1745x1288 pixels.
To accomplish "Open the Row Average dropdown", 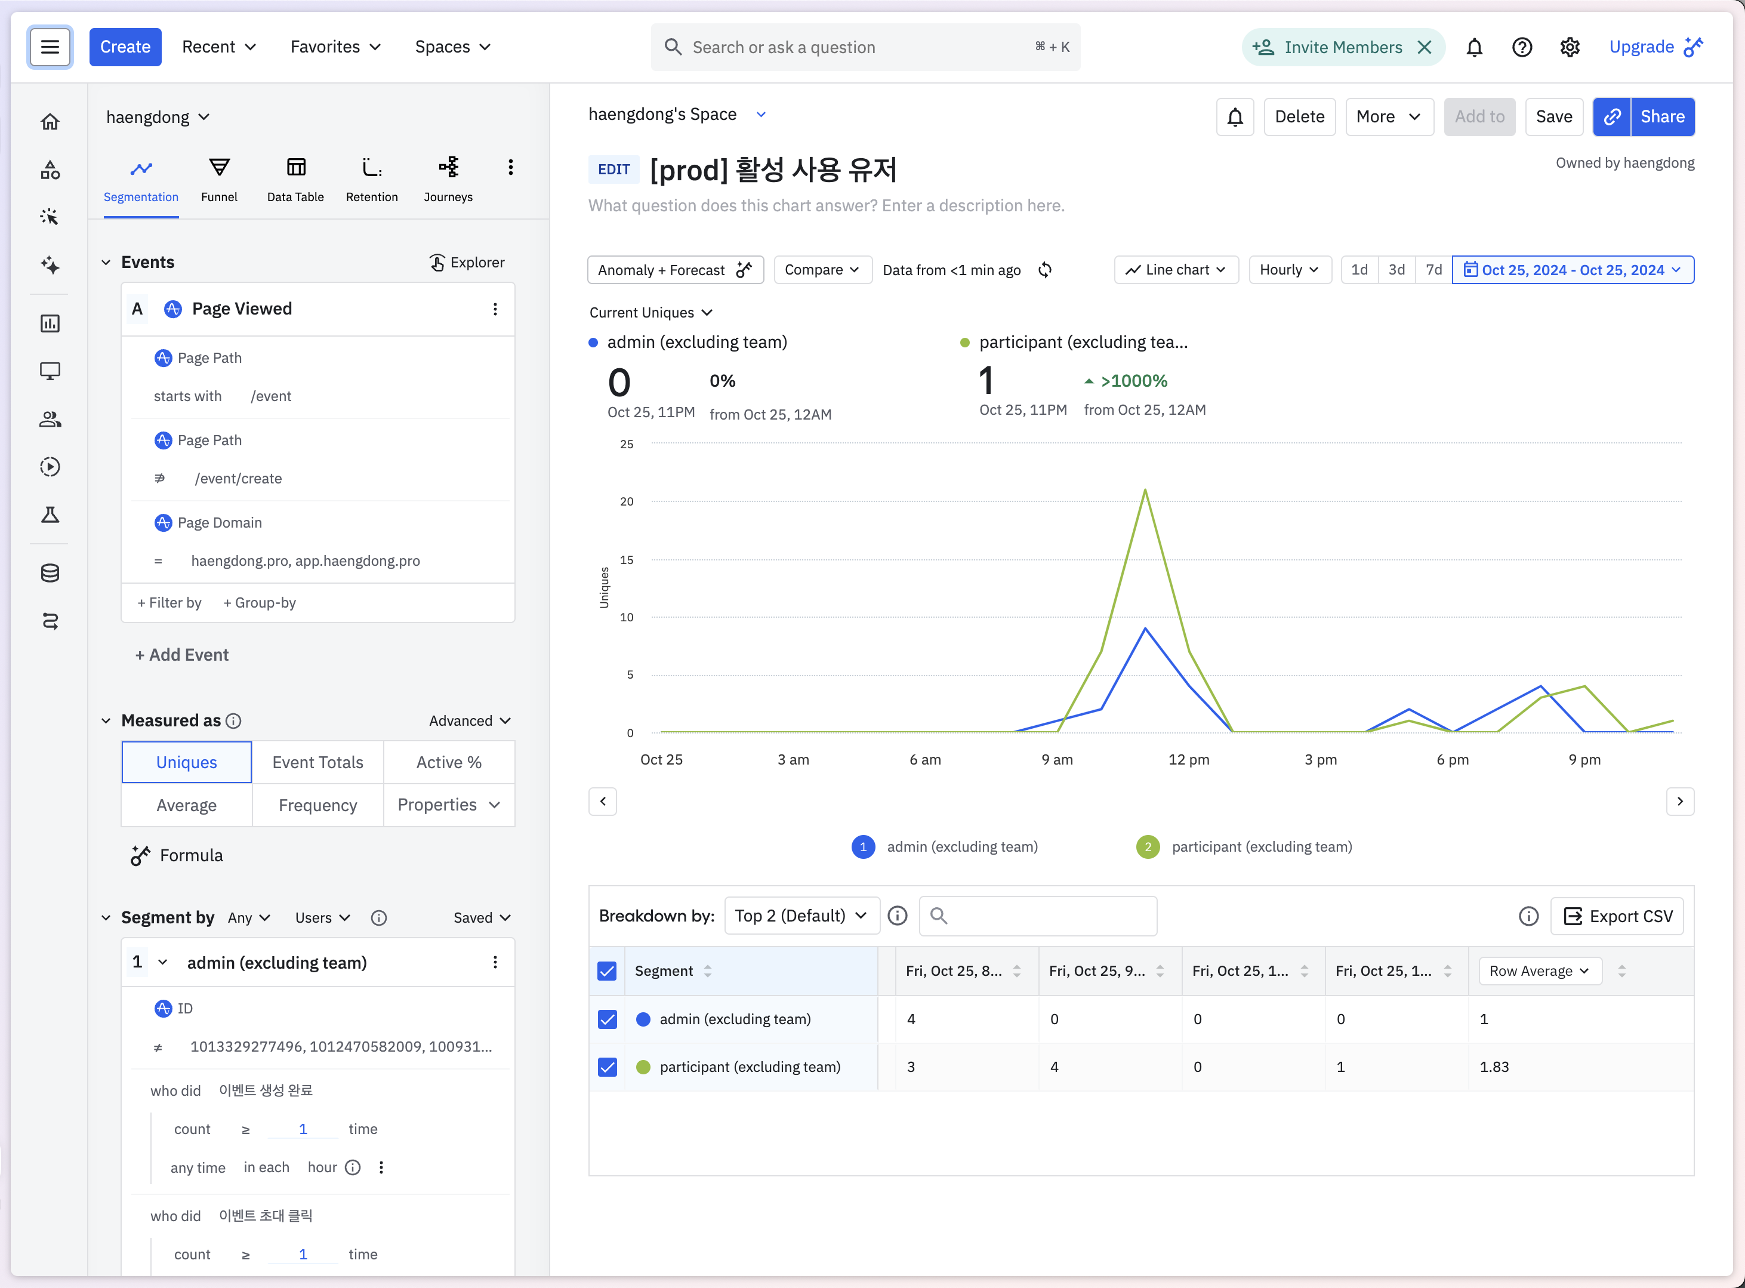I will (x=1539, y=972).
